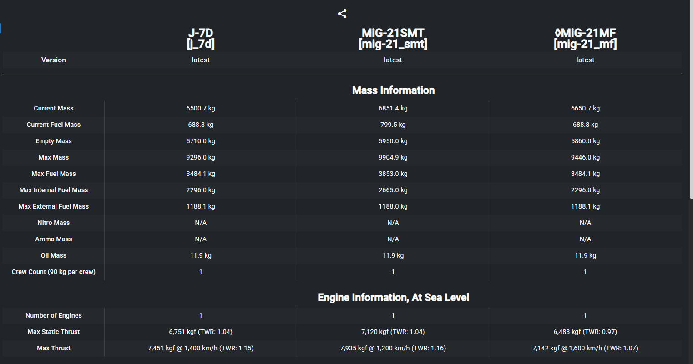Image resolution: width=693 pixels, height=364 pixels.
Task: Click the Max Static Thrust row label
Action: coord(54,332)
